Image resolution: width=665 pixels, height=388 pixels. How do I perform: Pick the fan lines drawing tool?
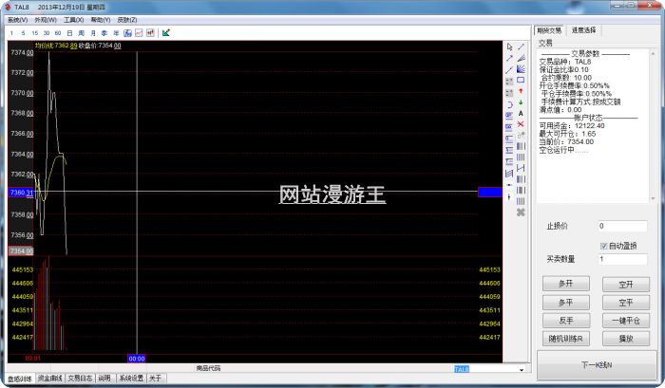521,58
